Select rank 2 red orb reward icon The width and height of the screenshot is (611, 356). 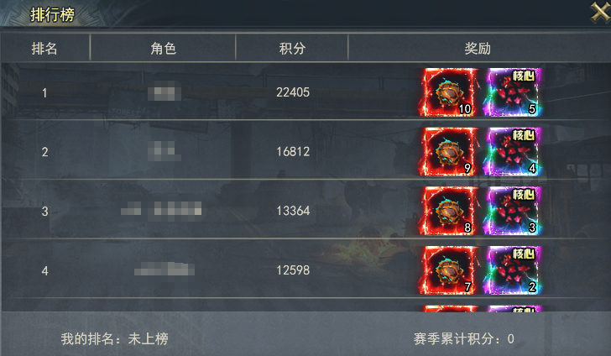(x=448, y=152)
